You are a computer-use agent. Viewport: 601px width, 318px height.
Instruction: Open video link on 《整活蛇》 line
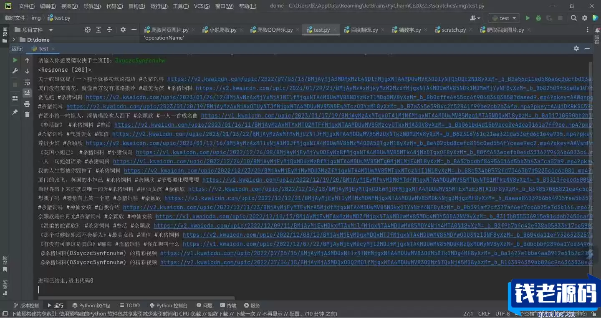353,125
